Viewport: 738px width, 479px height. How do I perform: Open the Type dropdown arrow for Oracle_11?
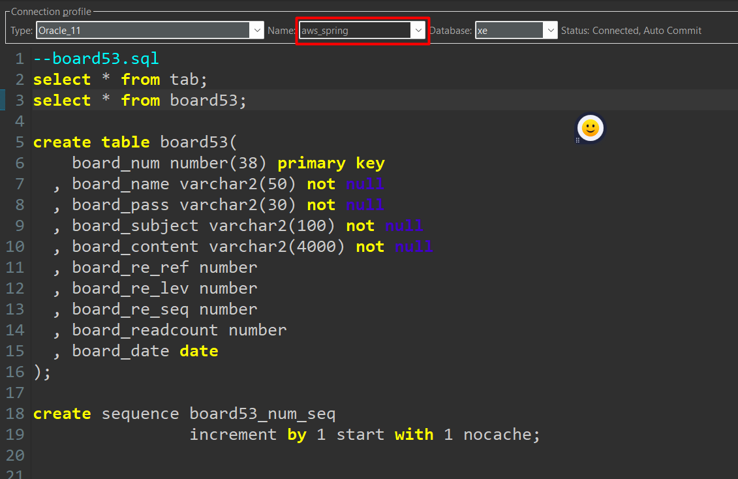tap(257, 31)
